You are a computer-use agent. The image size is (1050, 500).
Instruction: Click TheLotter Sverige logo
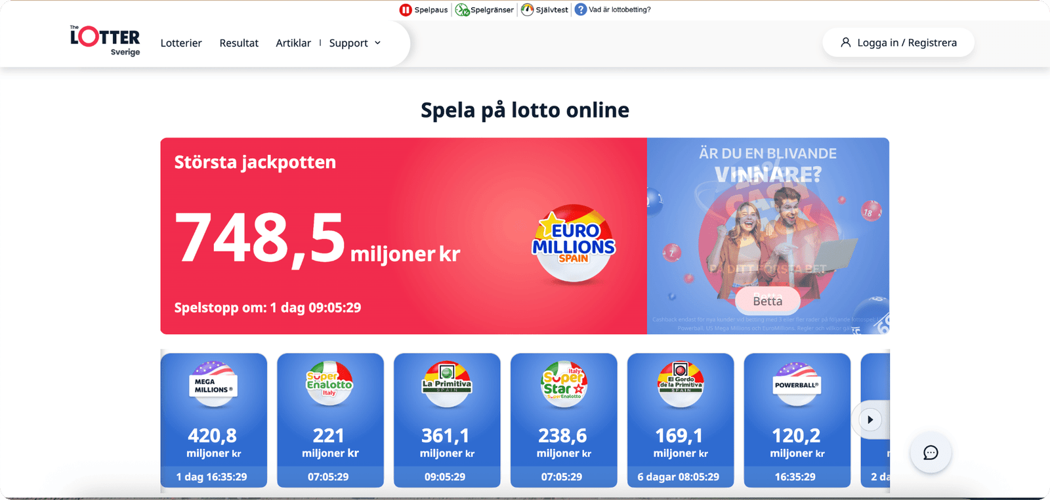click(x=105, y=41)
